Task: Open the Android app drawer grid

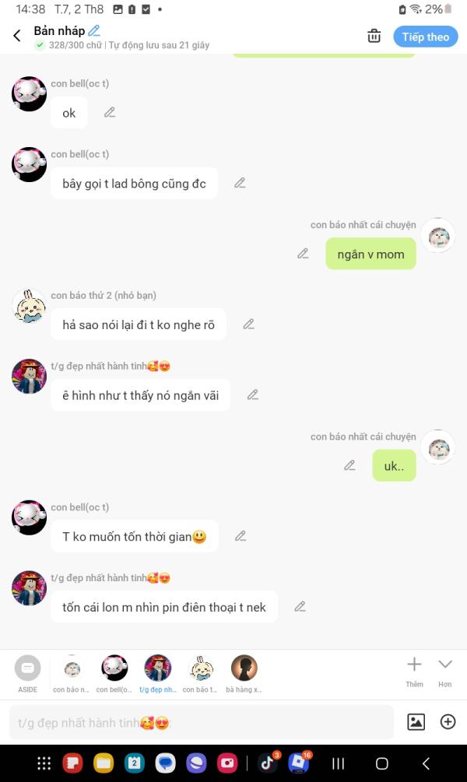Action: tap(44, 763)
